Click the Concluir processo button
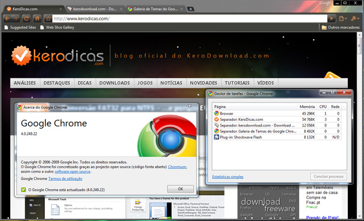Viewport: 364px width, 221px height. (x=329, y=176)
